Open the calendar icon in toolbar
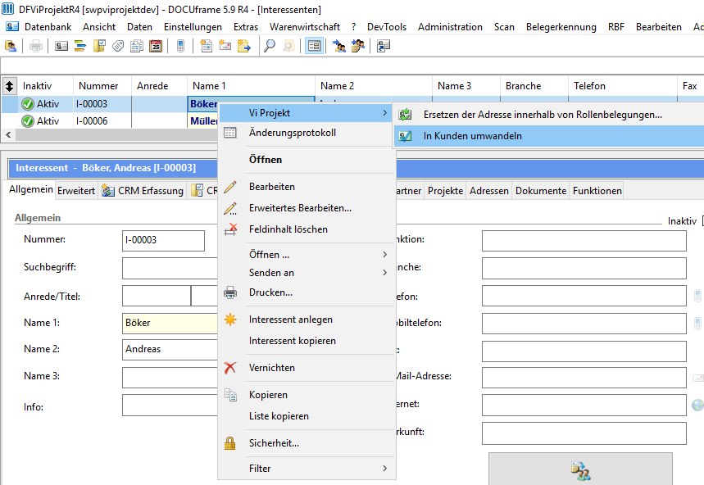This screenshot has width=704, height=485. (156, 46)
